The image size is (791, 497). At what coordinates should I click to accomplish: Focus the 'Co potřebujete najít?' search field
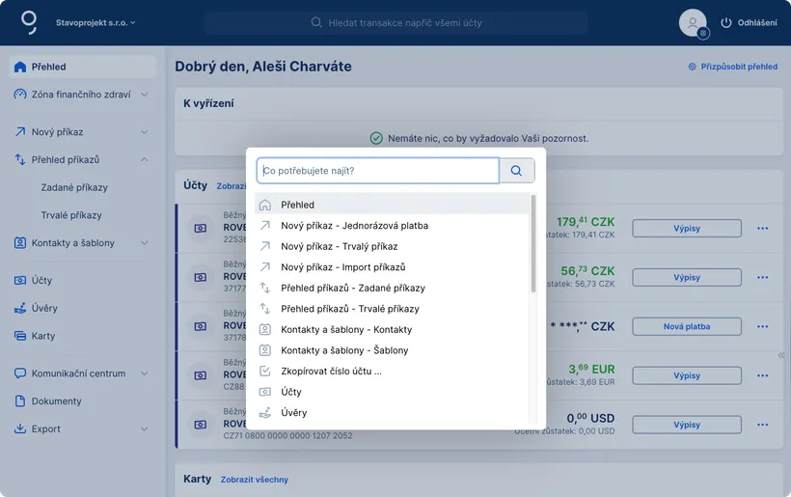tap(377, 171)
